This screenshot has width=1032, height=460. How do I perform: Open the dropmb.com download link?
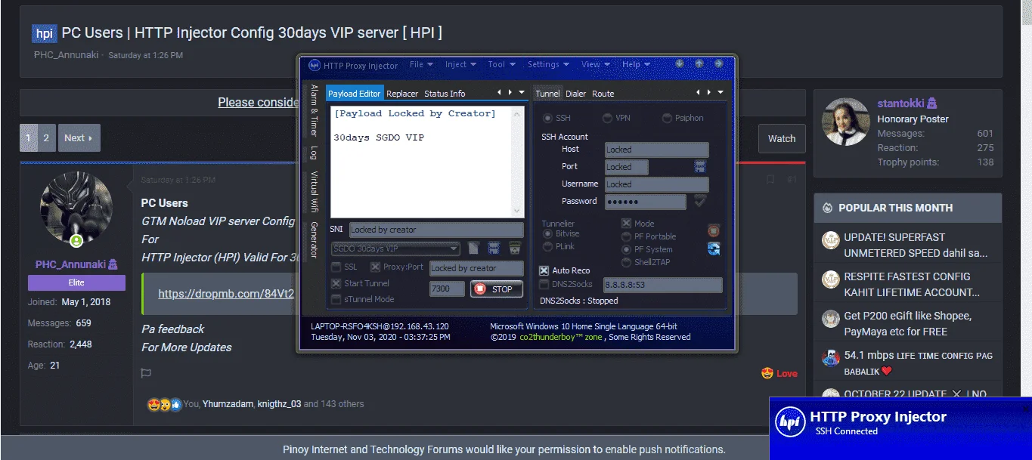pyautogui.click(x=226, y=294)
